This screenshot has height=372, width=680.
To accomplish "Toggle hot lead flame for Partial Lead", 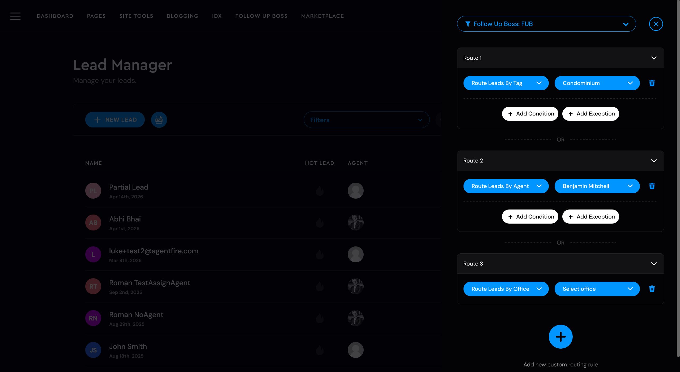I will click(x=320, y=191).
